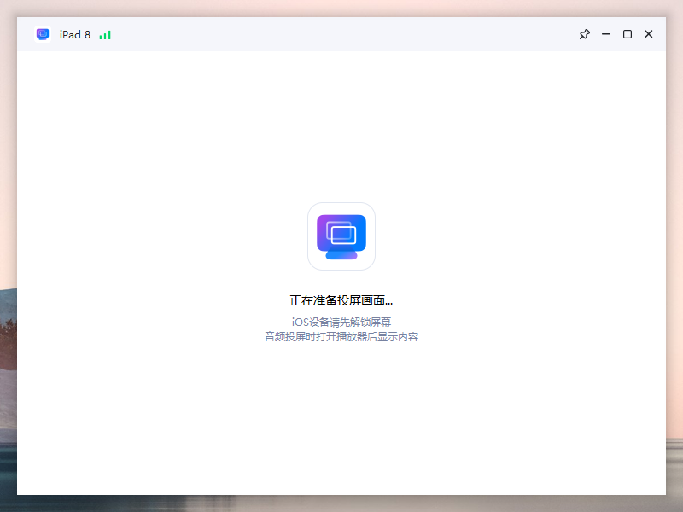The image size is (683, 512).
Task: Click the cast app logo in the title bar
Action: coord(42,34)
